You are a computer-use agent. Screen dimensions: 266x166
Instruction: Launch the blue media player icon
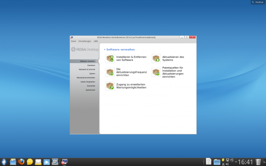46,162
